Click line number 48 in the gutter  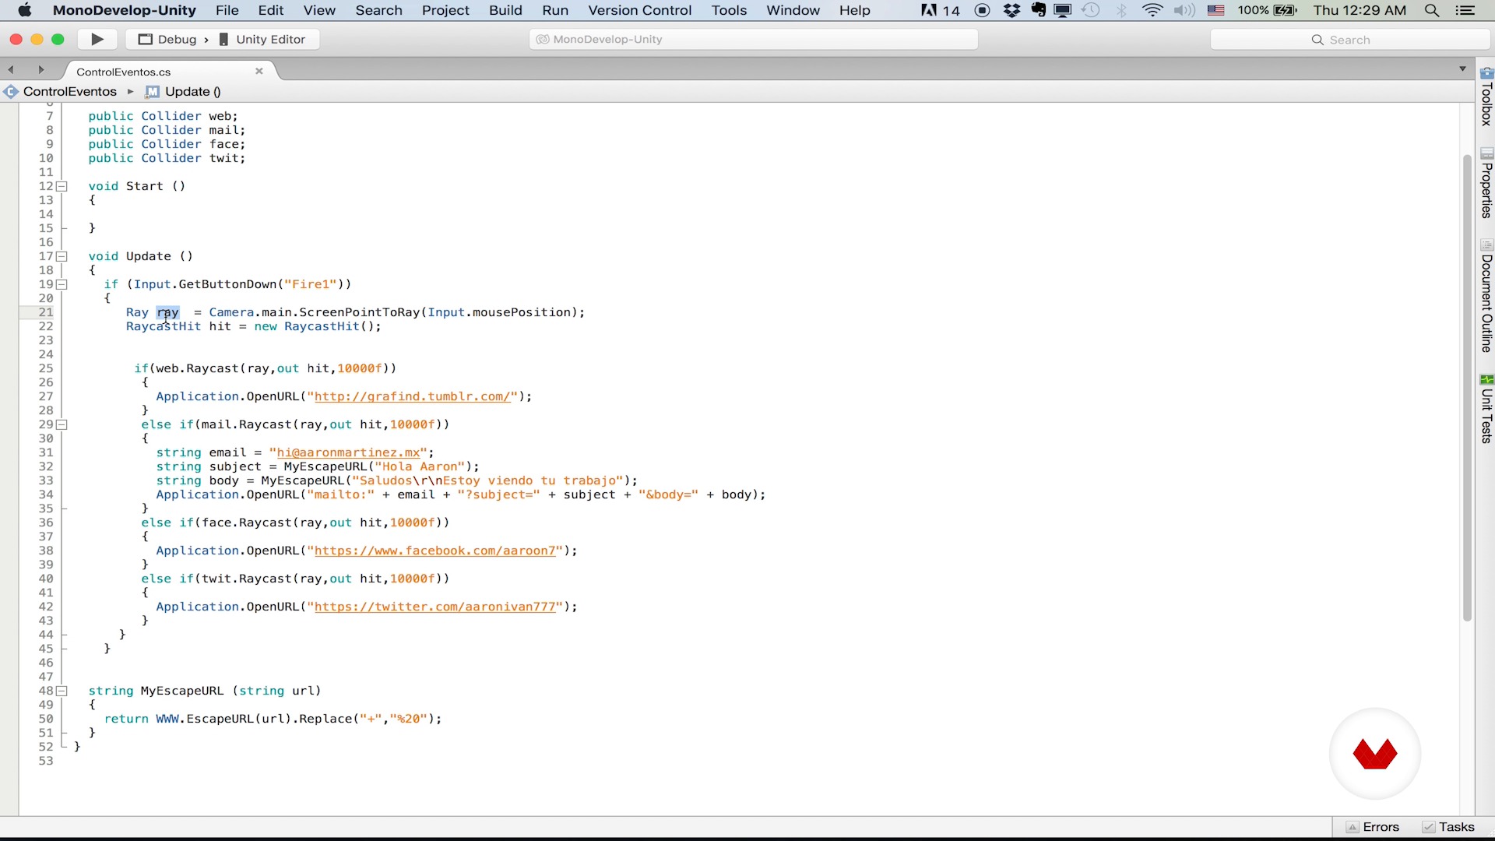point(46,691)
